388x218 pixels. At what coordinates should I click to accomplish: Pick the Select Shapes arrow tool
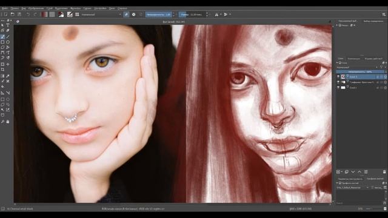click(x=2, y=25)
